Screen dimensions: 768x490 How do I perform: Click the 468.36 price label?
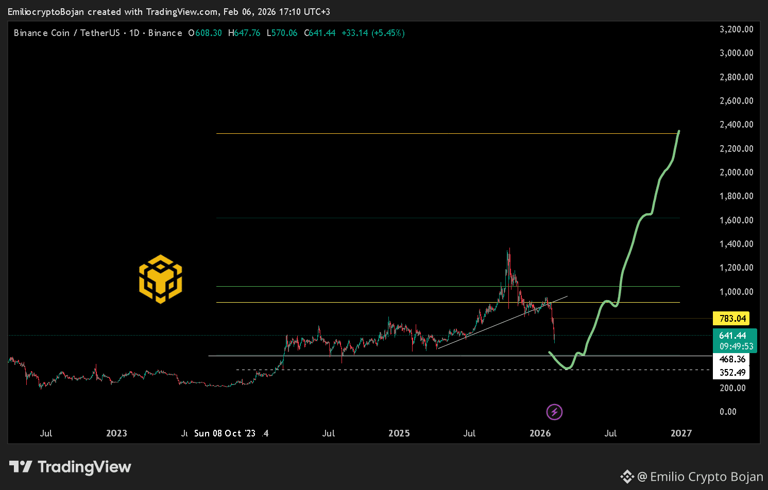coord(732,359)
